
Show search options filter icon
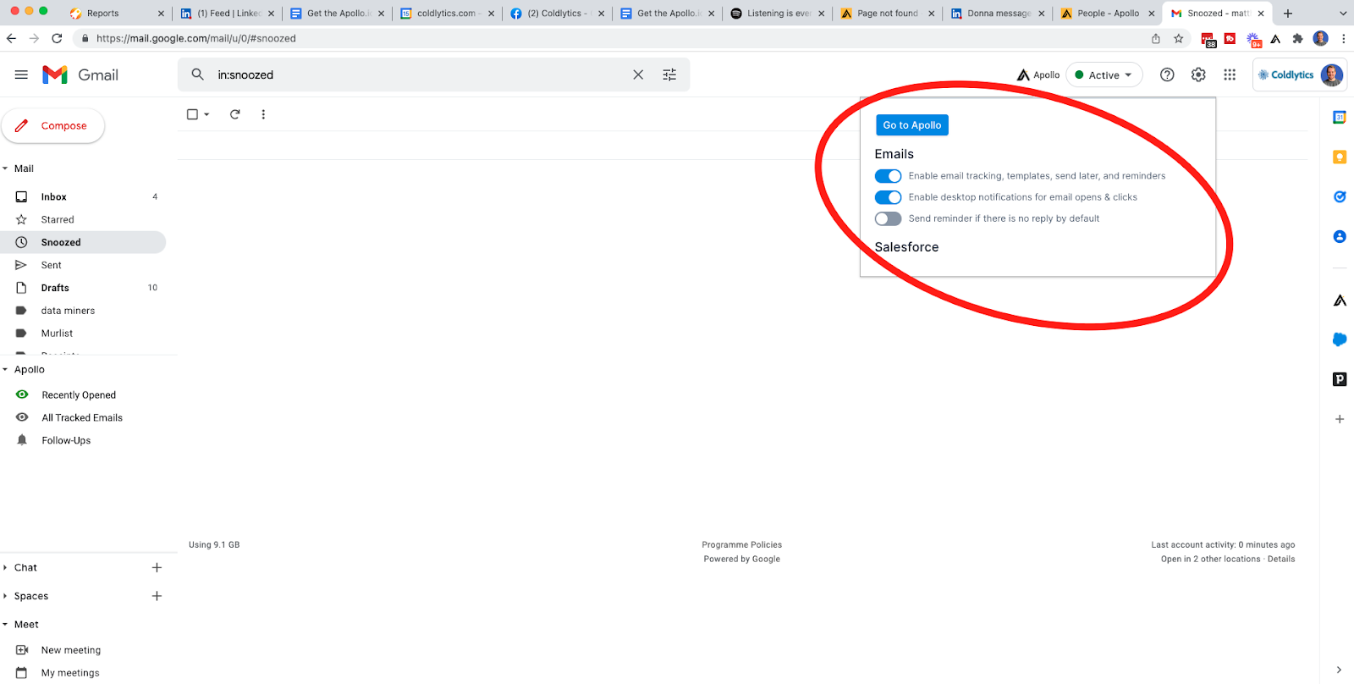[669, 74]
